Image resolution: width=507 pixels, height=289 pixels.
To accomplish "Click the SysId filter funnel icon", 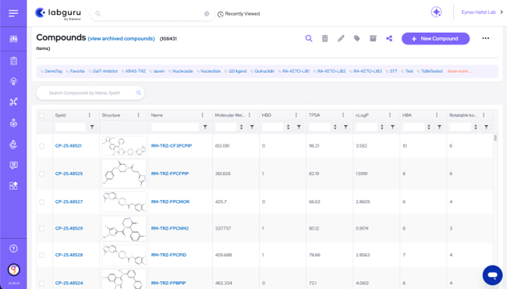I will click(x=92, y=127).
